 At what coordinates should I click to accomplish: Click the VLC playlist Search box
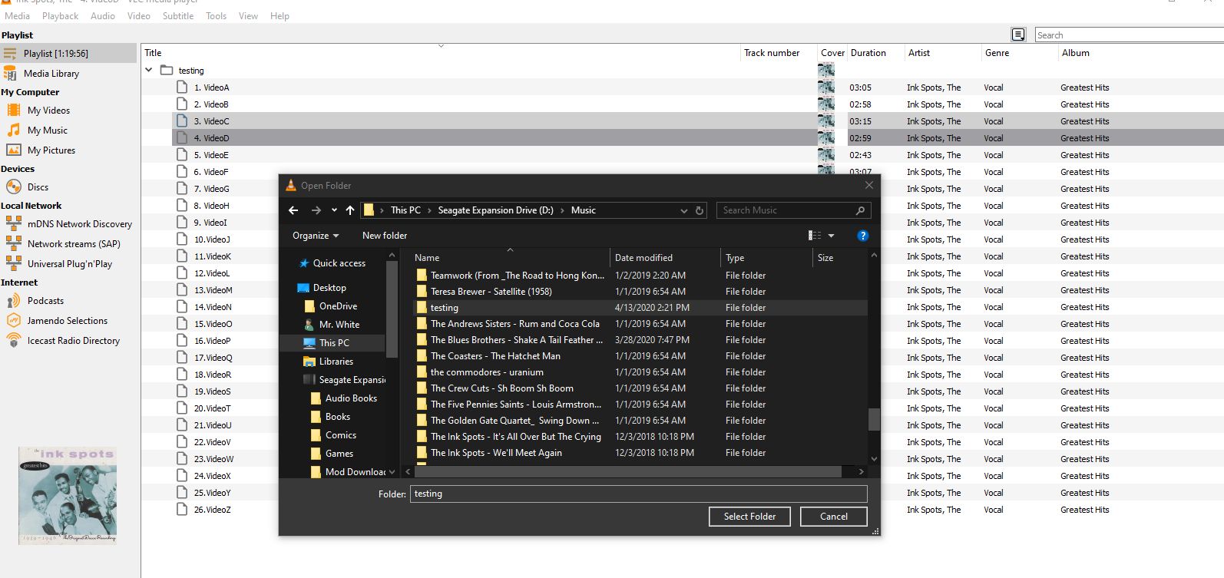coord(1129,35)
